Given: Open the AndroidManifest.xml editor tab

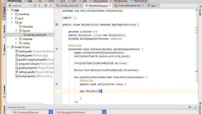Looking at the screenshot, I should [x=129, y=6].
